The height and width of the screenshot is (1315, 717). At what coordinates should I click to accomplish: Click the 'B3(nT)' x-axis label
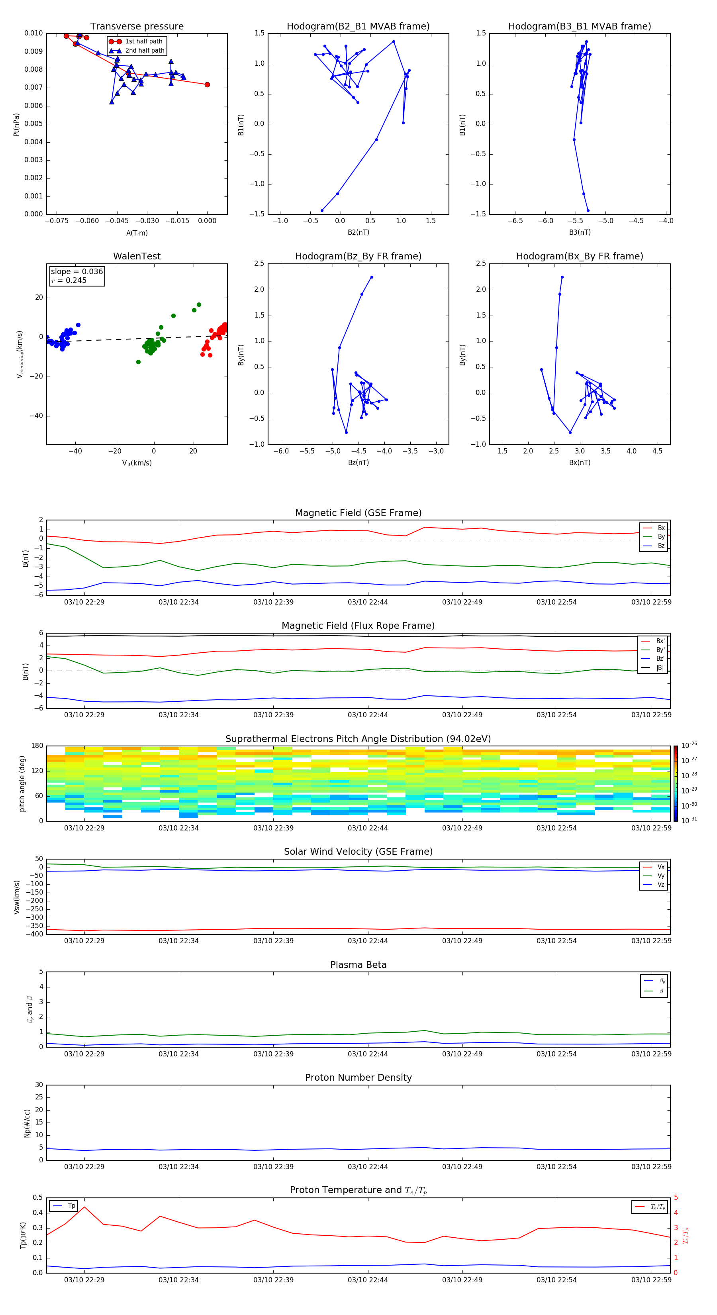[x=580, y=232]
